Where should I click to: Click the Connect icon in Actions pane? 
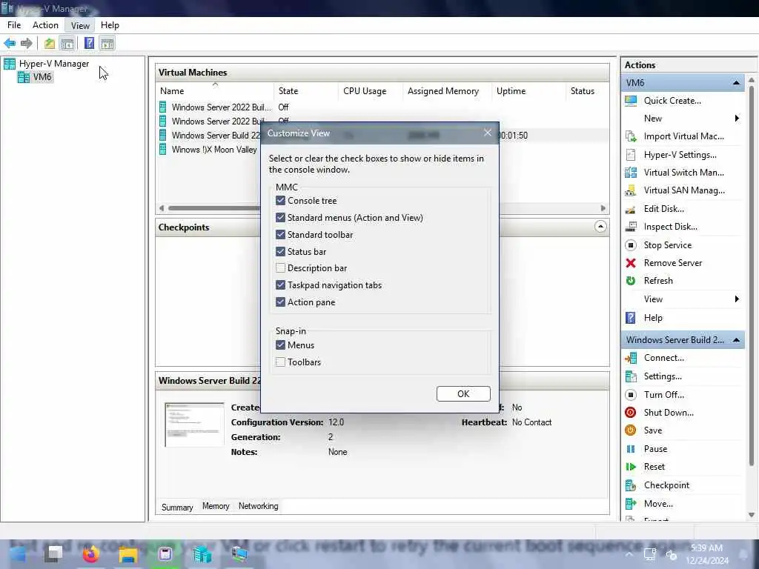point(631,358)
